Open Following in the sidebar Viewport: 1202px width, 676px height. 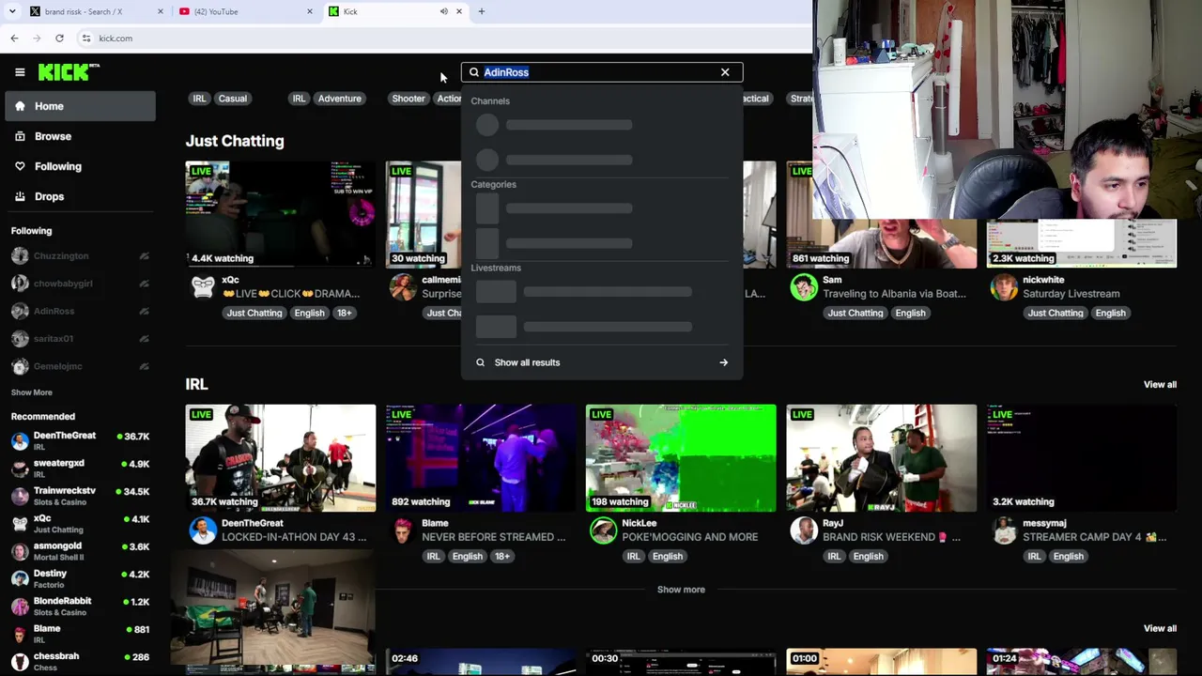pyautogui.click(x=81, y=166)
